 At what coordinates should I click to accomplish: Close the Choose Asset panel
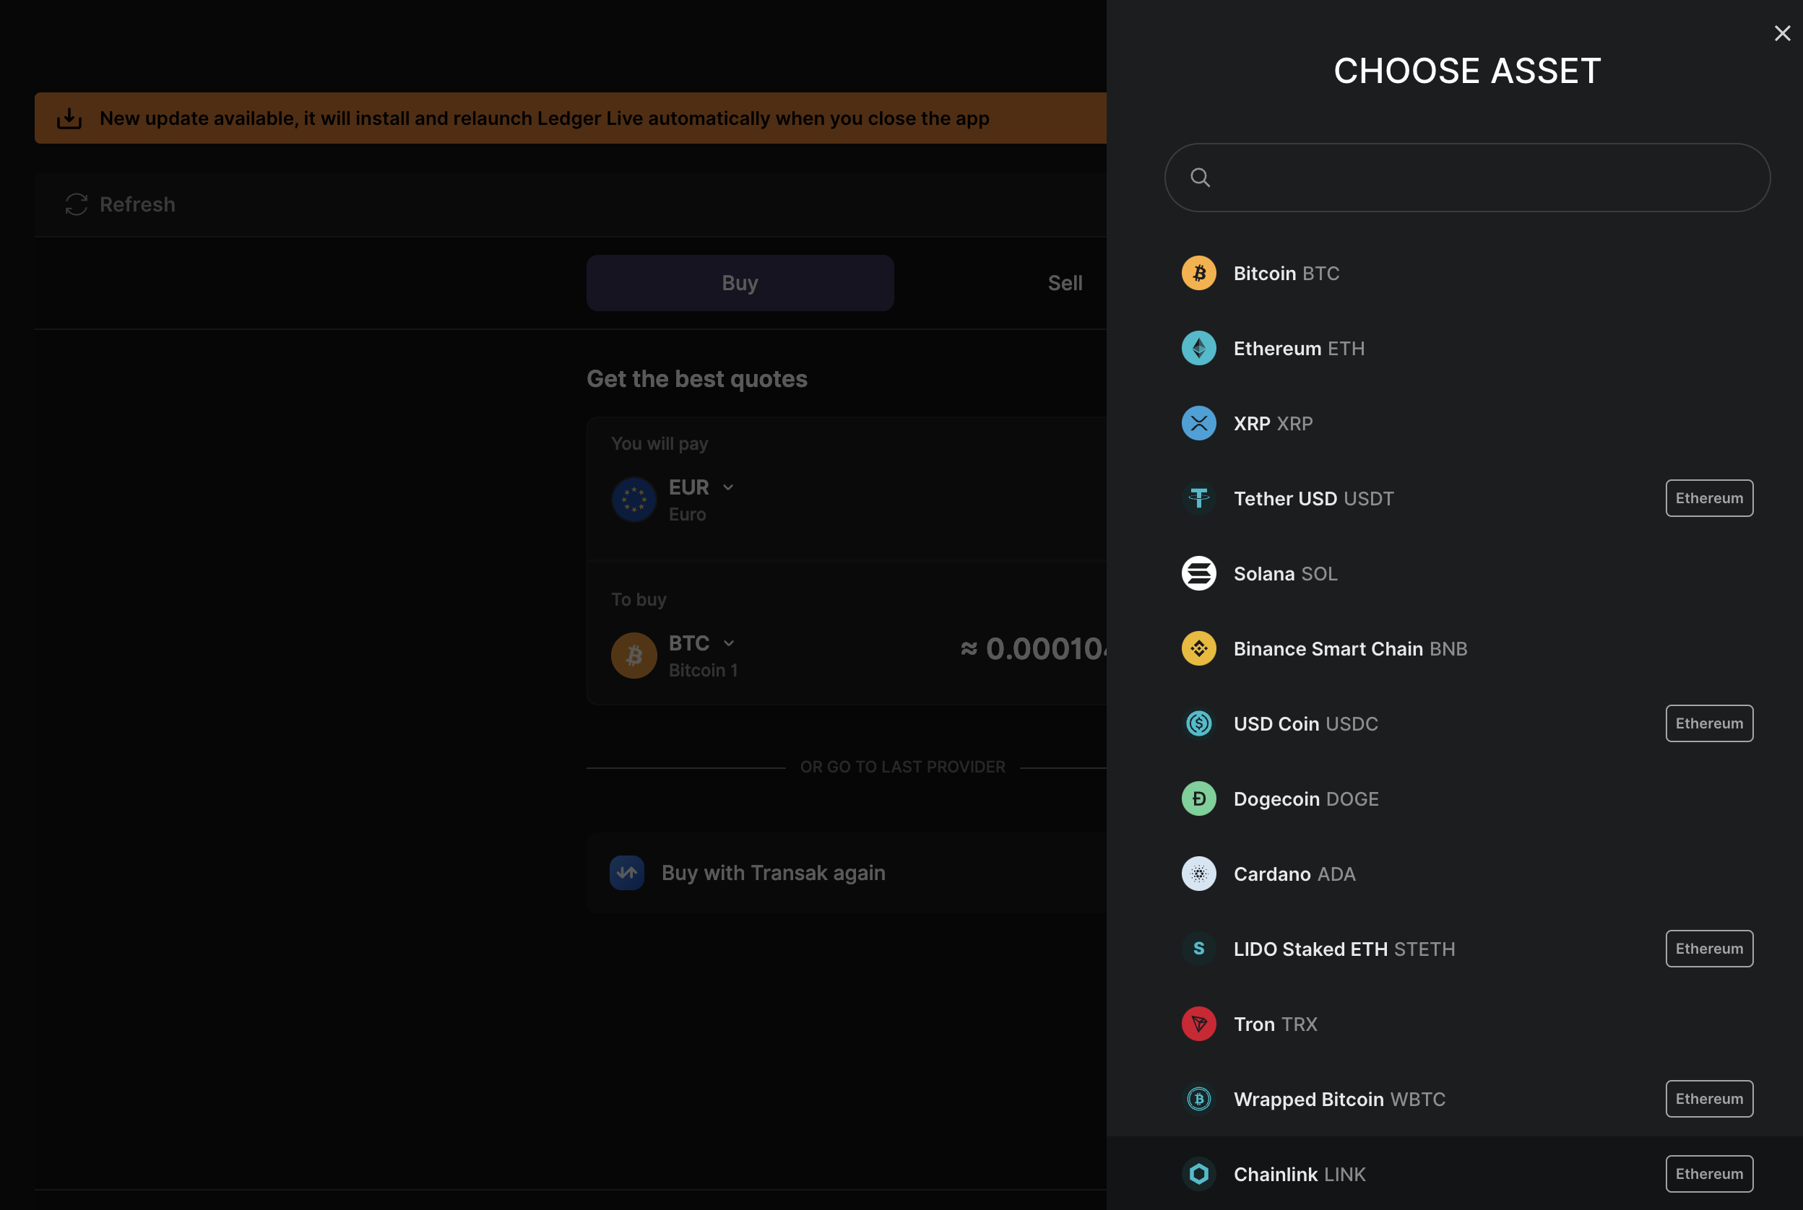(1781, 33)
